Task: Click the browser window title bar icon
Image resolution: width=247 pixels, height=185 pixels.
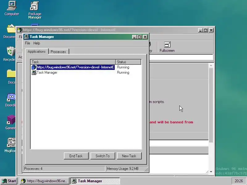Action: 20,30
